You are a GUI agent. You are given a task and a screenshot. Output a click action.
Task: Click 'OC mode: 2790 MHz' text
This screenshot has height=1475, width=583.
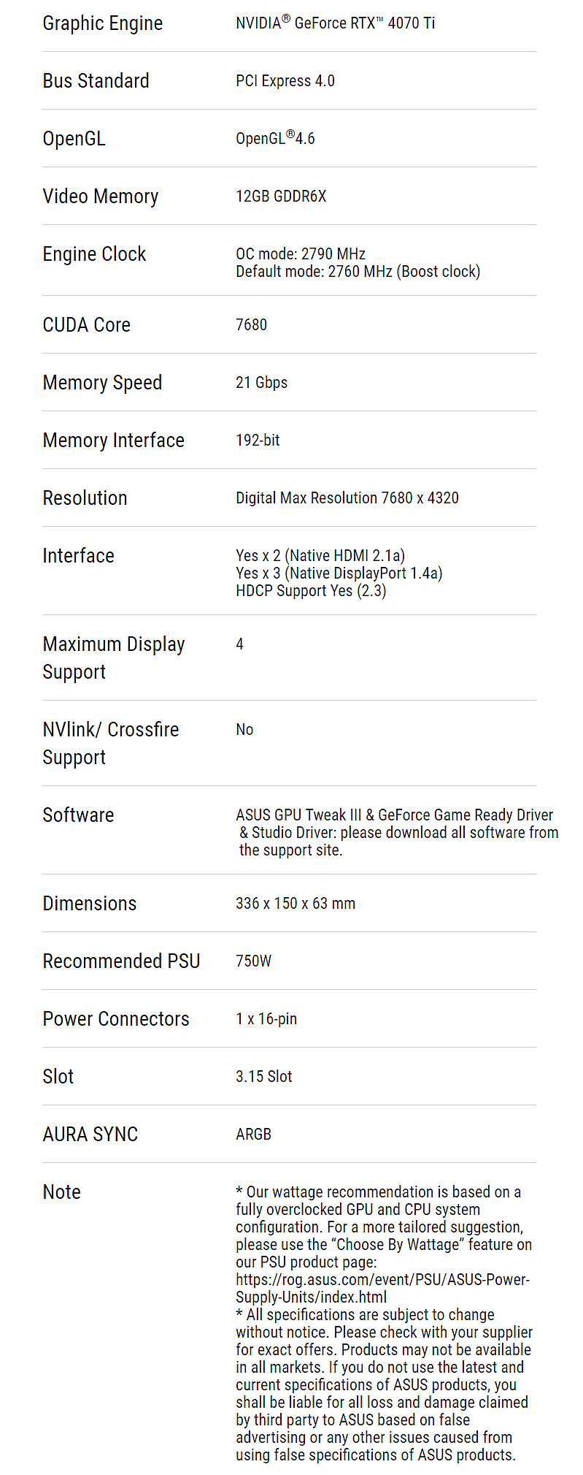pos(301,254)
